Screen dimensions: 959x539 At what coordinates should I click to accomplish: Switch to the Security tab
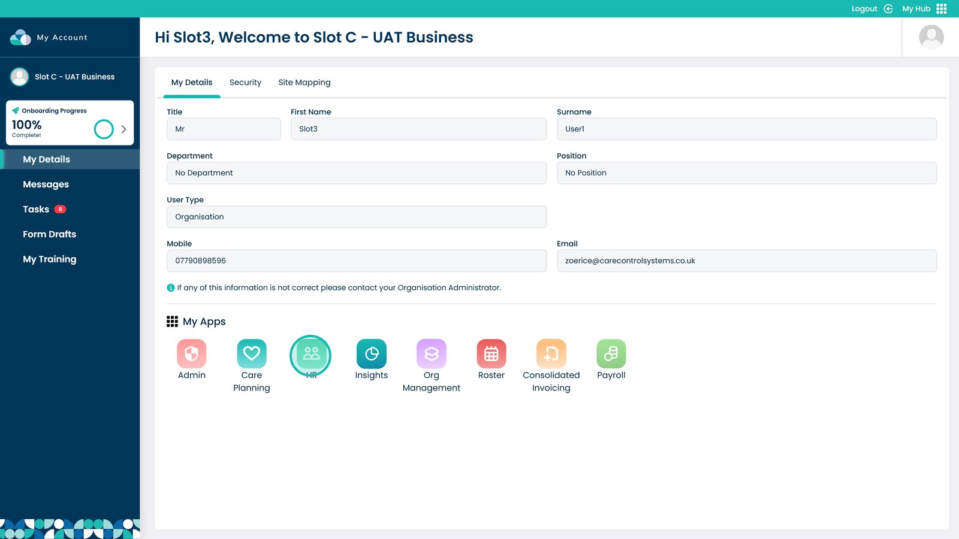245,83
